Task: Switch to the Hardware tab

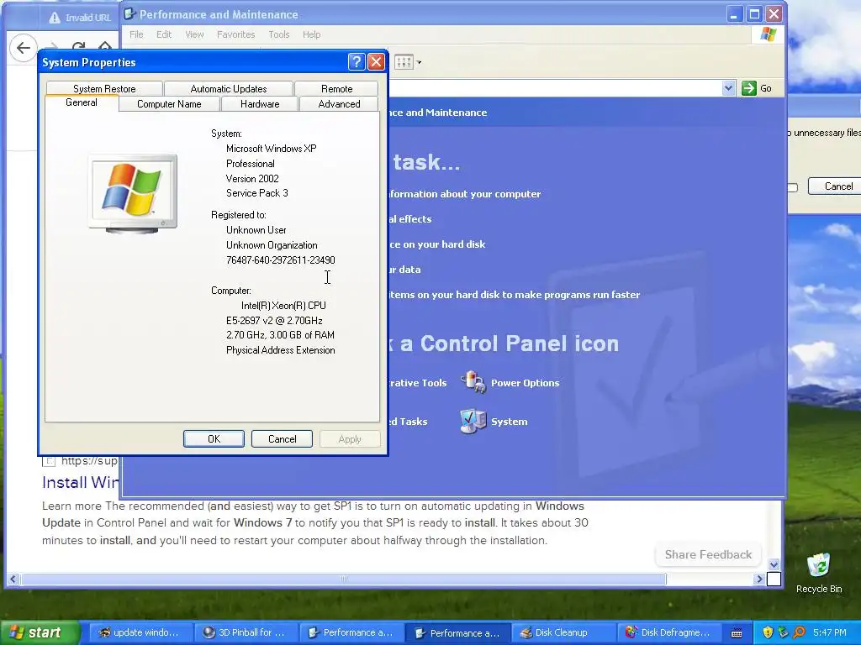Action: click(260, 103)
